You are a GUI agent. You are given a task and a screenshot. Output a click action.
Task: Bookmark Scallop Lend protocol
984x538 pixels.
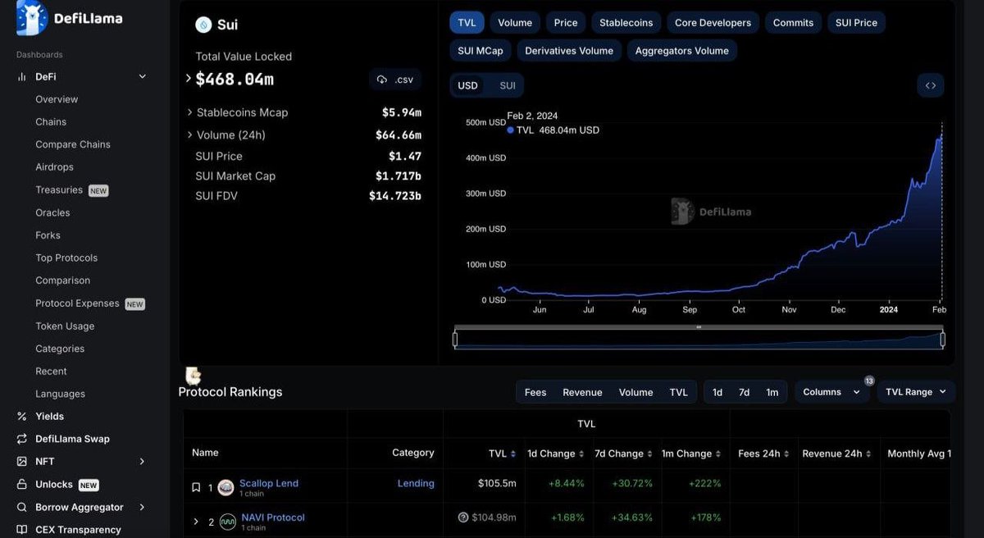click(x=196, y=487)
